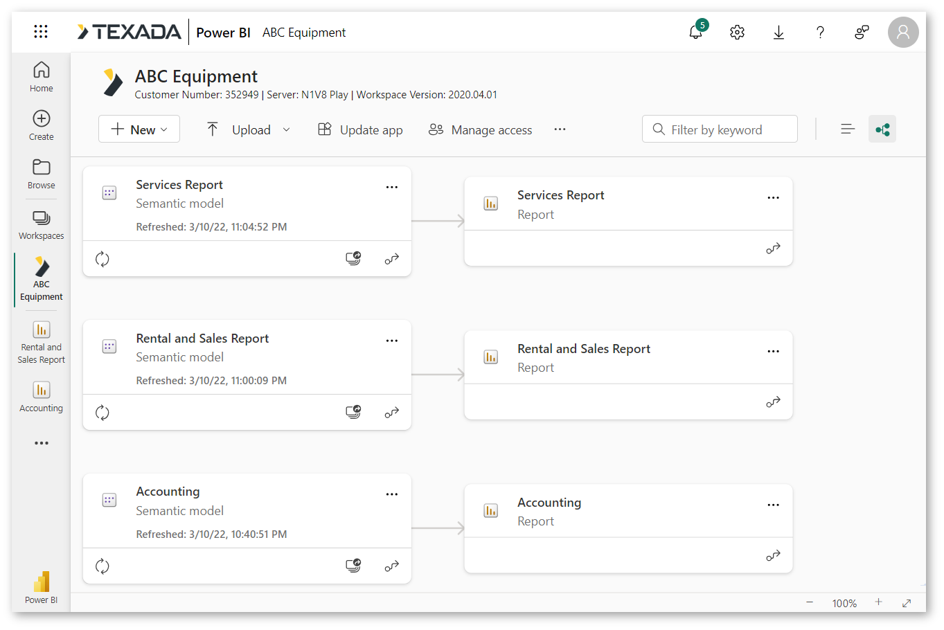This screenshot has width=944, height=630.
Task: Refresh the Services Report semantic model
Action: pos(103,259)
